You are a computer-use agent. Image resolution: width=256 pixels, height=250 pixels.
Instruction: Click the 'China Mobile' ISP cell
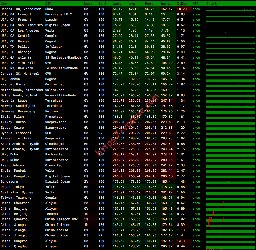57,230
